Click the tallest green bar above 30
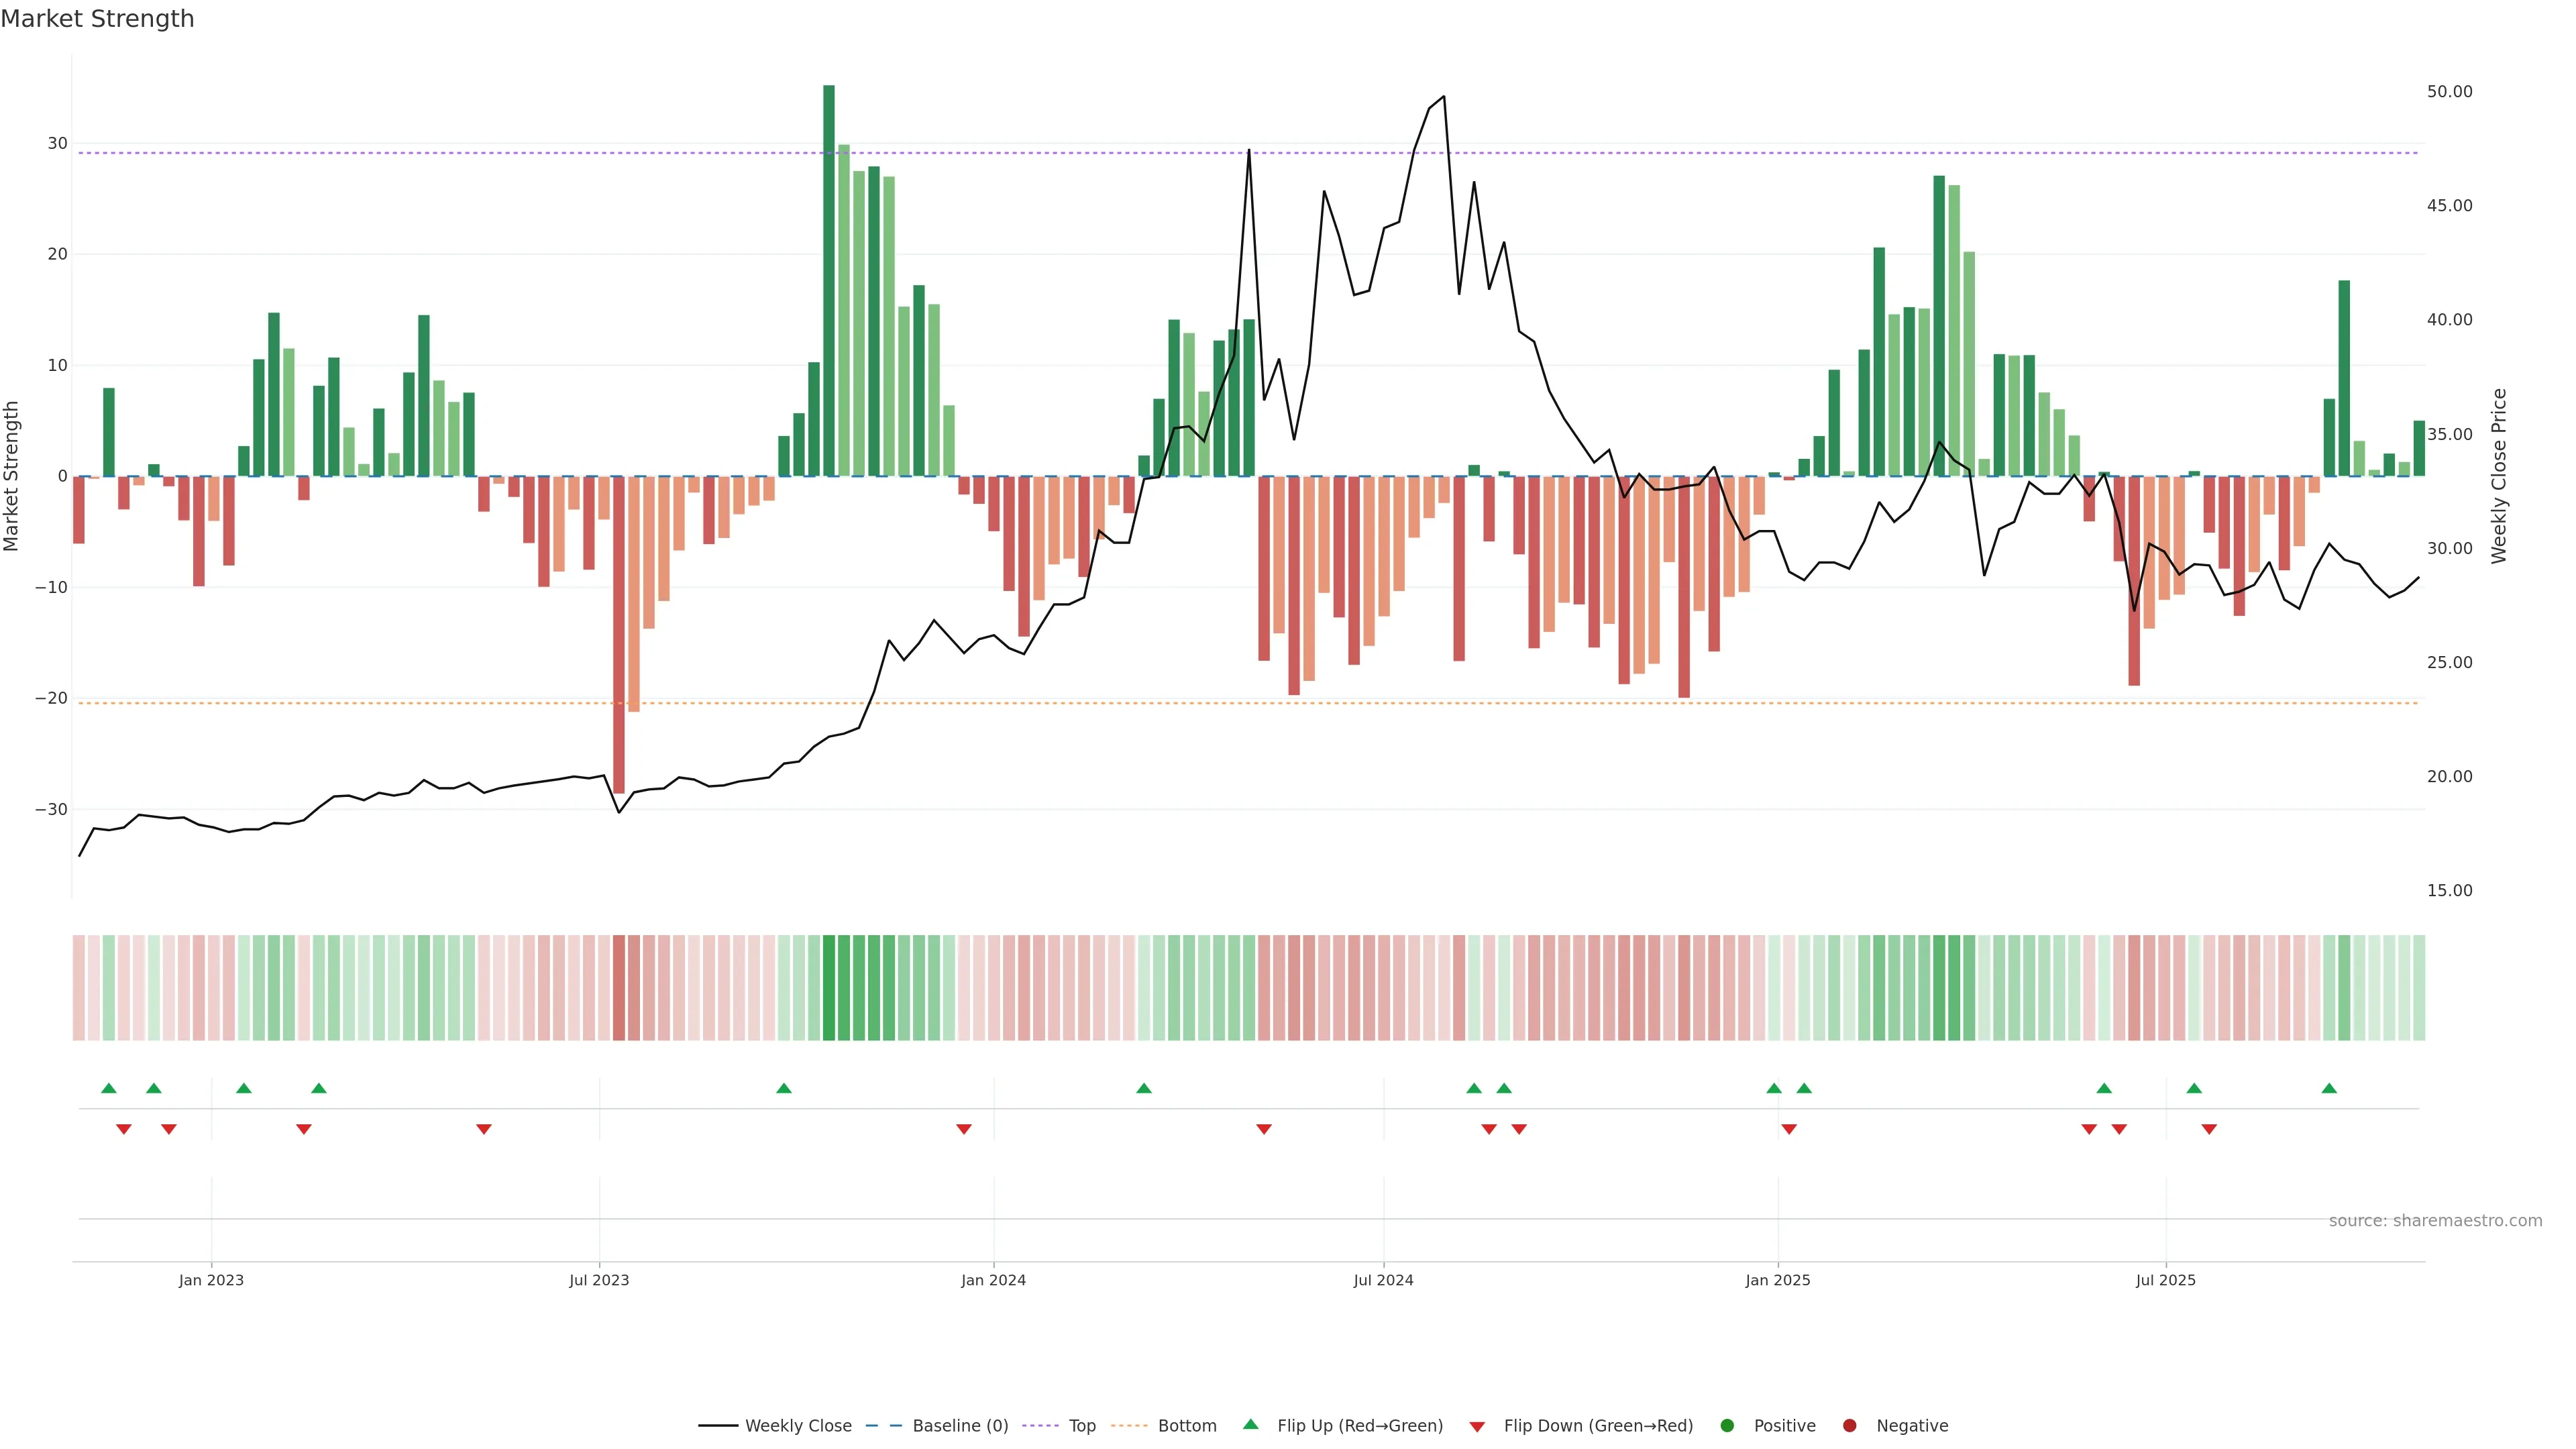This screenshot has height=1449, width=2576. [x=829, y=280]
